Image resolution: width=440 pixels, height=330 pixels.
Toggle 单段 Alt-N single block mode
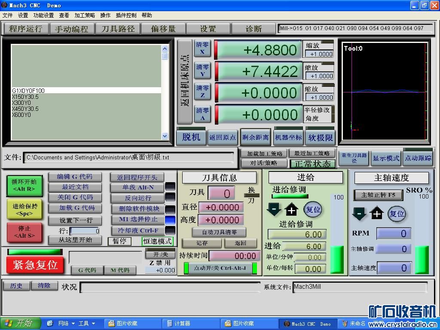[137, 188]
